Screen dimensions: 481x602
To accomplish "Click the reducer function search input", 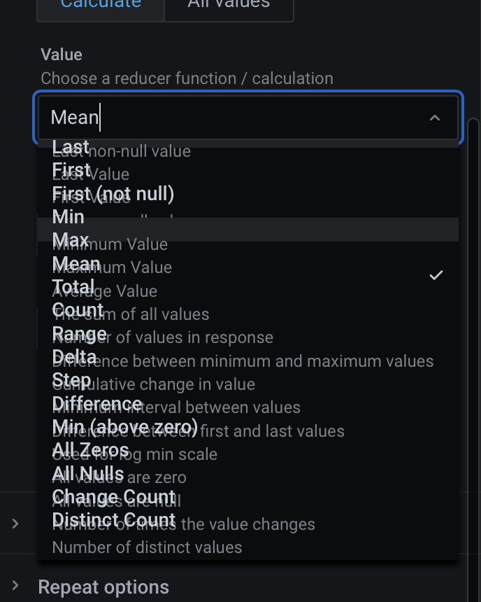I will click(210, 117).
